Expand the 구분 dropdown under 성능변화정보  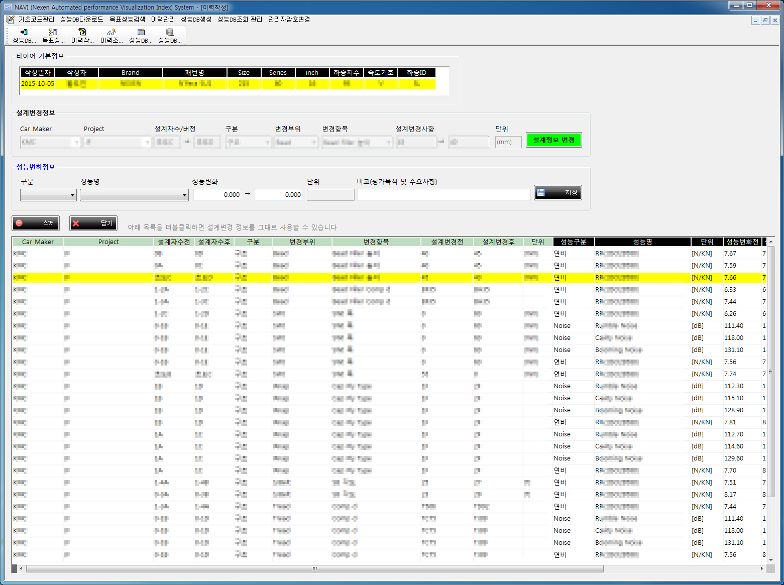[x=48, y=195]
